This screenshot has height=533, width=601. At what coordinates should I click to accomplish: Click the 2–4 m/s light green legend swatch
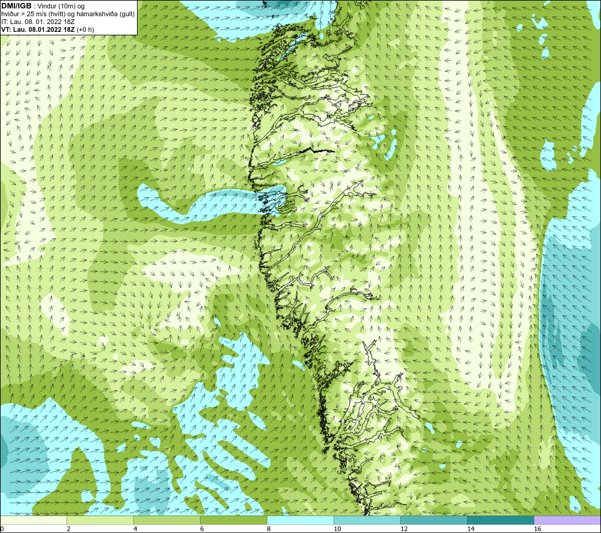click(x=100, y=520)
